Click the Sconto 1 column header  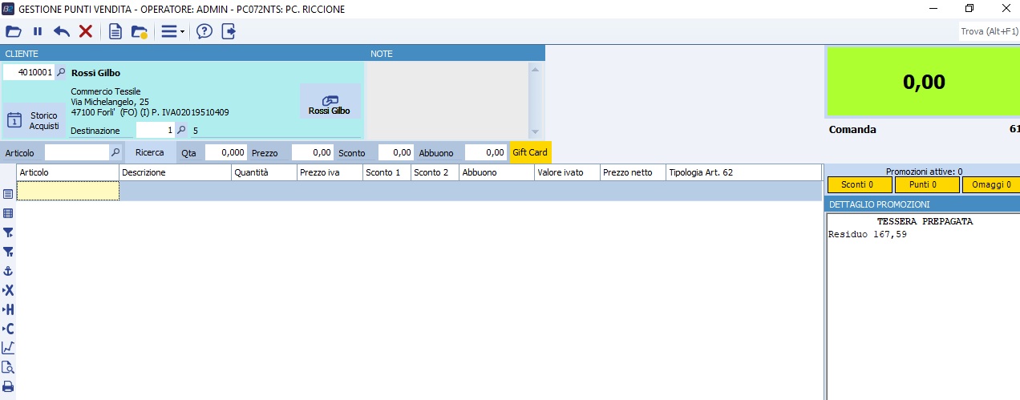point(387,172)
